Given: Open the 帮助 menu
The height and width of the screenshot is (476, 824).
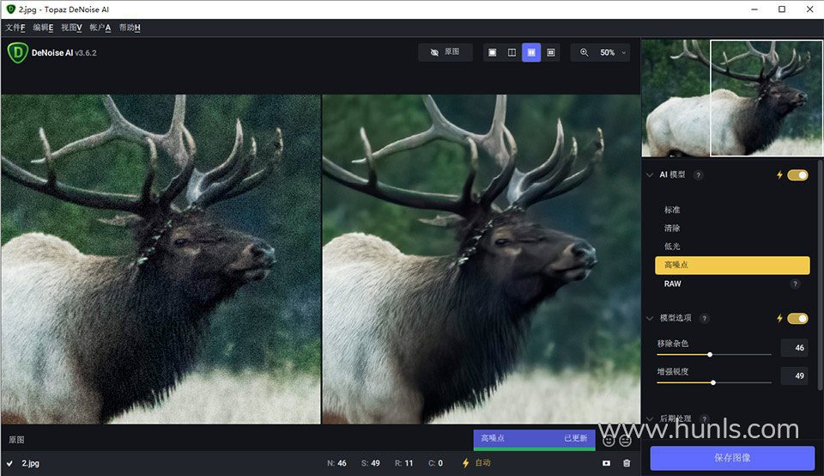Looking at the screenshot, I should [x=130, y=27].
